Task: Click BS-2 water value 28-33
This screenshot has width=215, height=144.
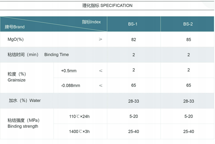Action: tap(189, 101)
